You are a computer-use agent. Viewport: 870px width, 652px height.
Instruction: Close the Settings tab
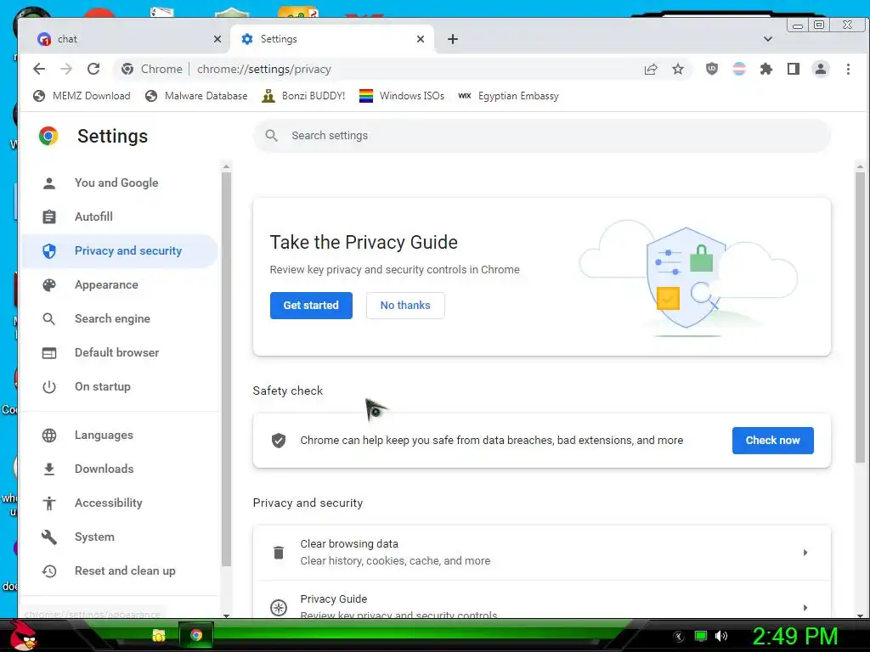[421, 39]
